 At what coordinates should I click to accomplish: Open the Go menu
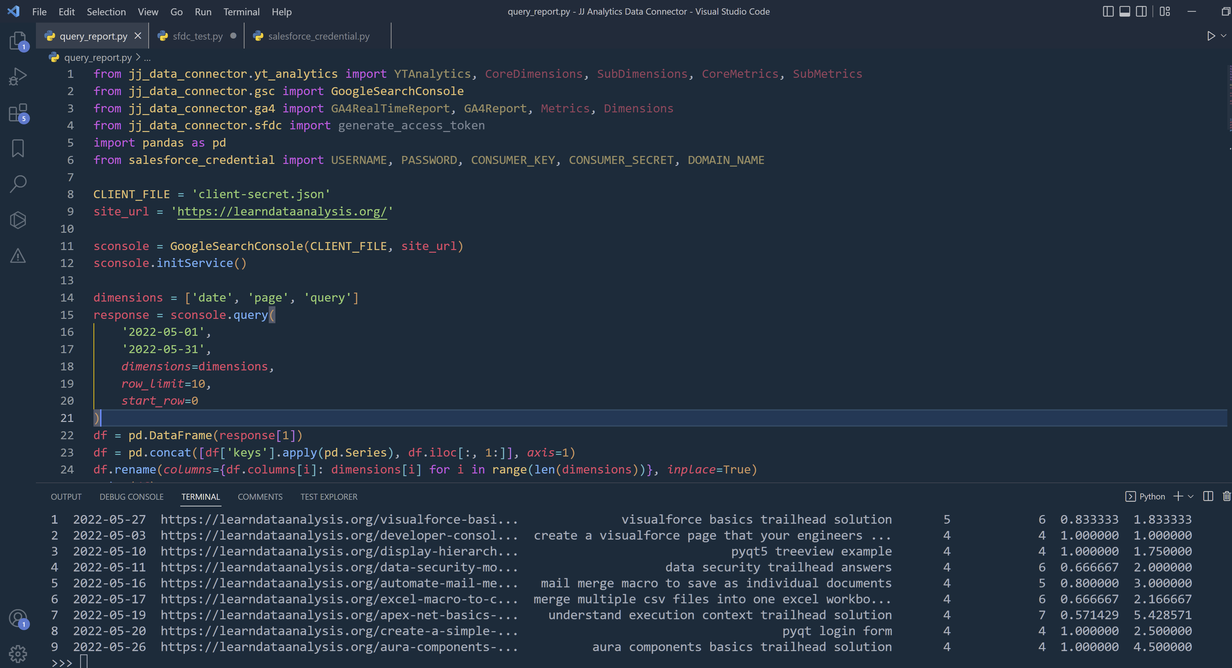[177, 12]
